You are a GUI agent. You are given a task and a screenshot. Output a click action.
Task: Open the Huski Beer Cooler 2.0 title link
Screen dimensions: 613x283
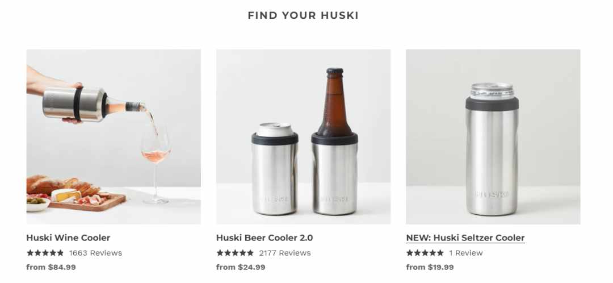[x=264, y=238]
